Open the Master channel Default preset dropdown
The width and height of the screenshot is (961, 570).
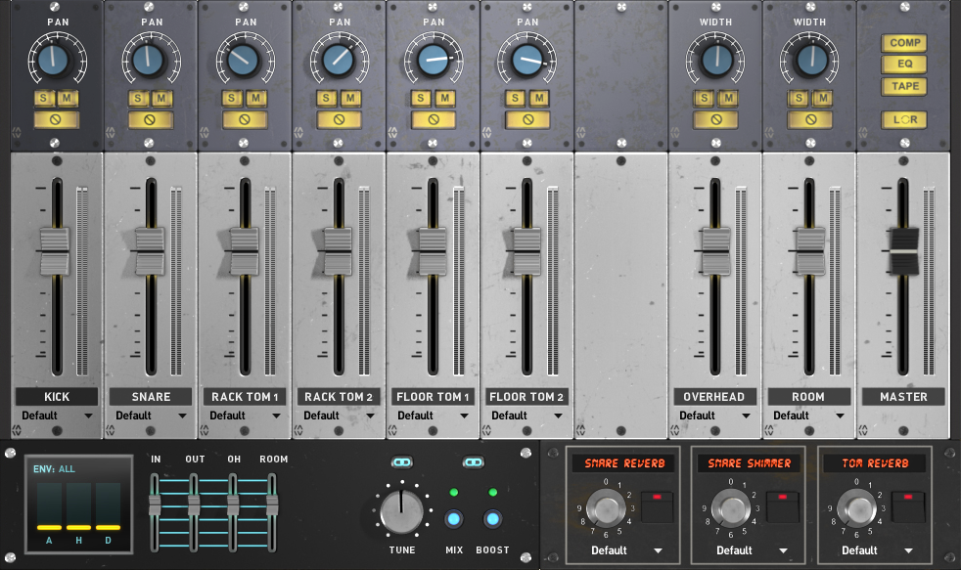coord(903,416)
